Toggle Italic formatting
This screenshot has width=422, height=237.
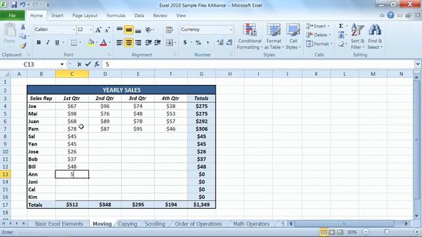click(x=48, y=42)
